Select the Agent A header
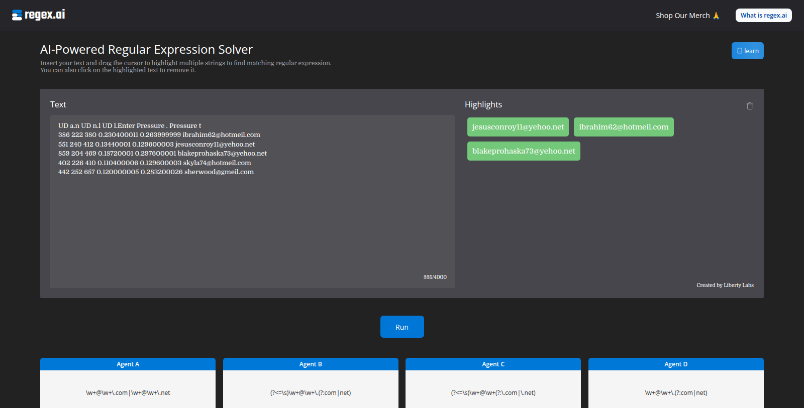Image resolution: width=804 pixels, height=408 pixels. click(x=128, y=364)
